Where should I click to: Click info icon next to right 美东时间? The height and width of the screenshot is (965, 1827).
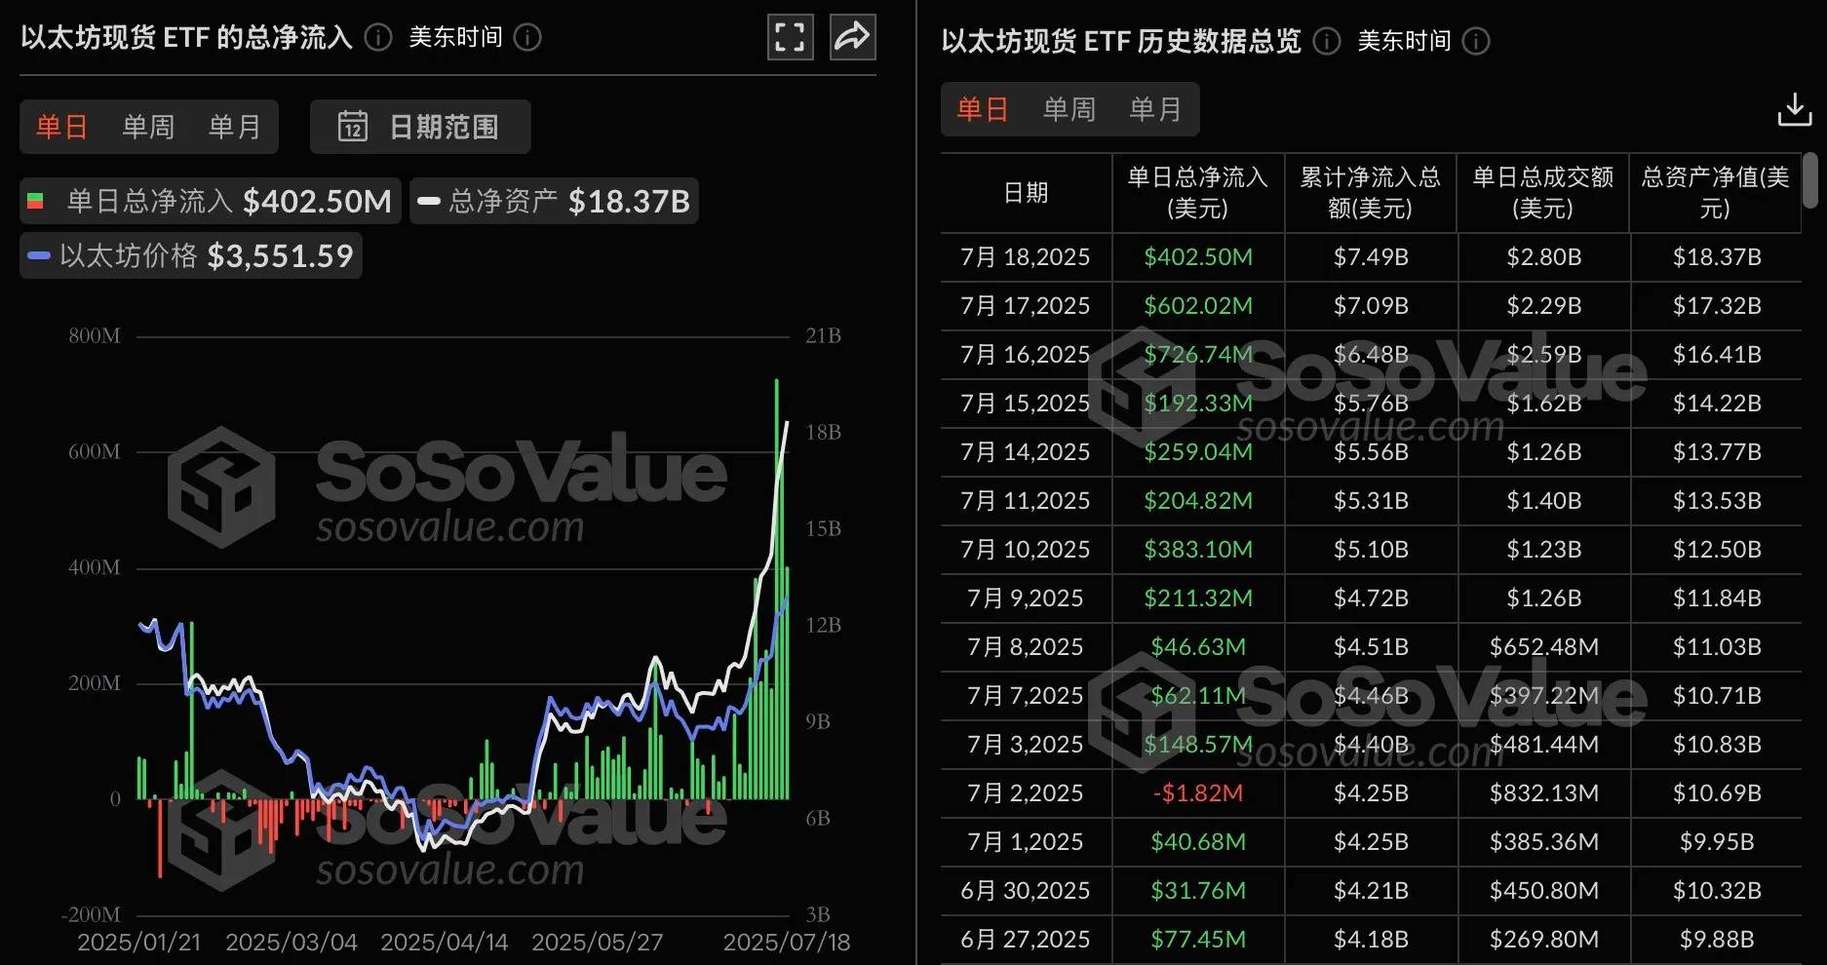pyautogui.click(x=1476, y=41)
